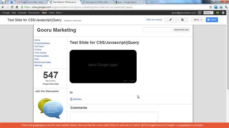229x128 pixels.
Task: Open the blue extension icon beside bookmark star
Action: point(216,7)
